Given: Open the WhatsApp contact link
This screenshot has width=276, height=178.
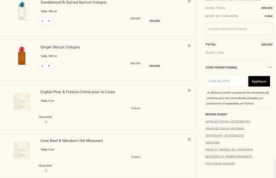Looking at the screenshot, I should point(225,135).
